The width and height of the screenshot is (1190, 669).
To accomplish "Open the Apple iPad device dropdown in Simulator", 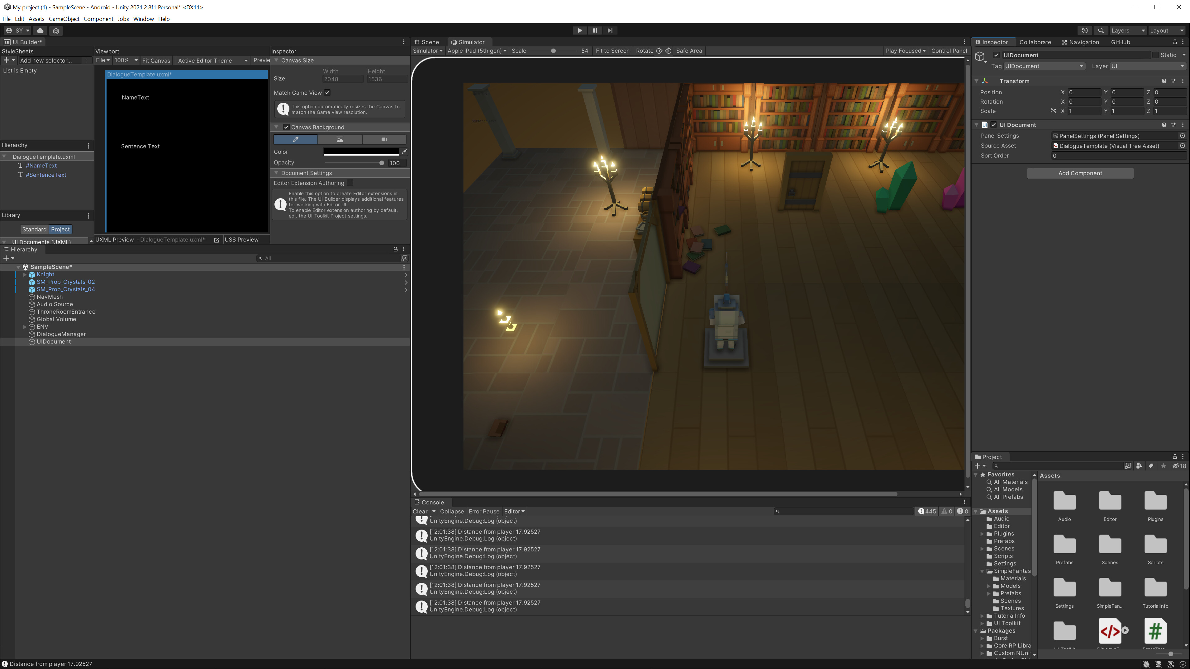I will click(x=477, y=51).
